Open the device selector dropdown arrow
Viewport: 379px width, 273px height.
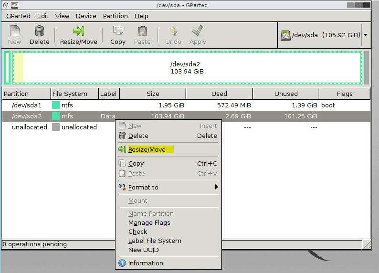click(x=366, y=35)
